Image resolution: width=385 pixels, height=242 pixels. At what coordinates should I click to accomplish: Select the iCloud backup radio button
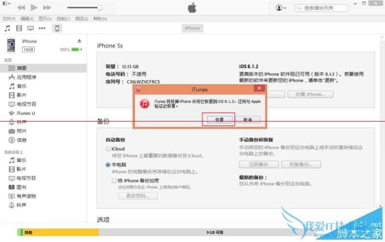(x=108, y=149)
